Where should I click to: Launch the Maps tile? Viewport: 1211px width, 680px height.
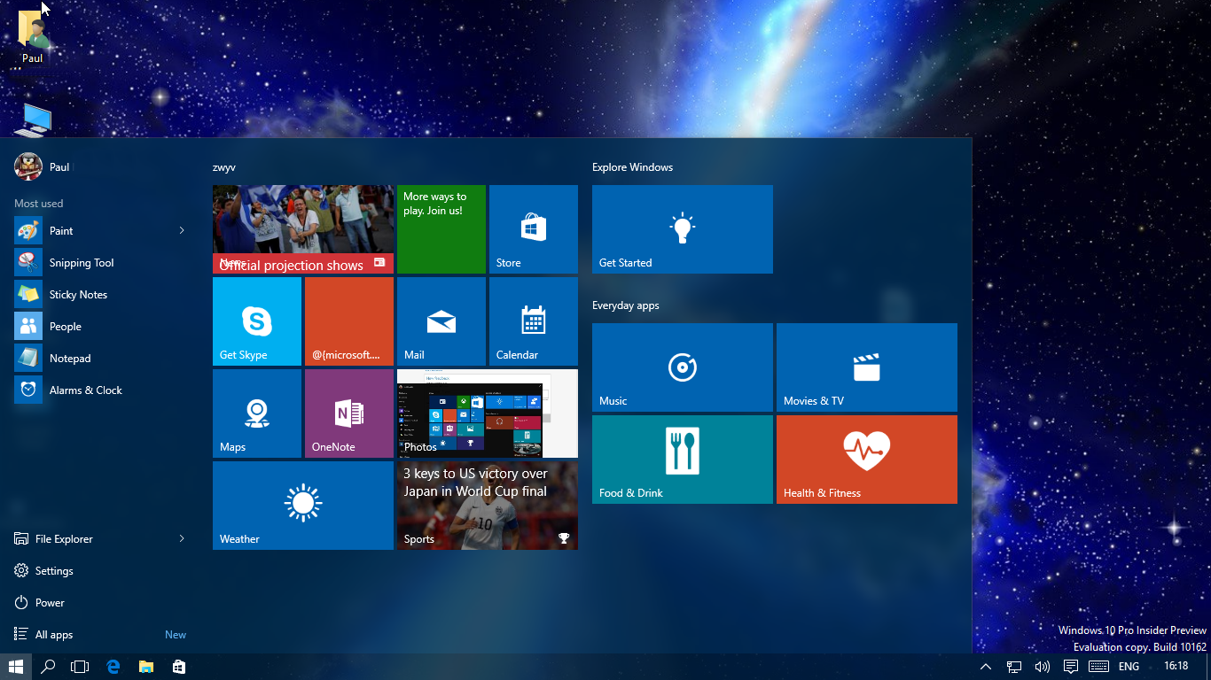(257, 413)
